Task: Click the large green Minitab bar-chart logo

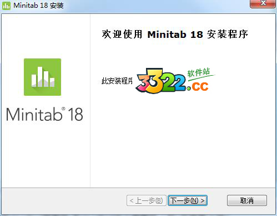Action: pyautogui.click(x=42, y=77)
